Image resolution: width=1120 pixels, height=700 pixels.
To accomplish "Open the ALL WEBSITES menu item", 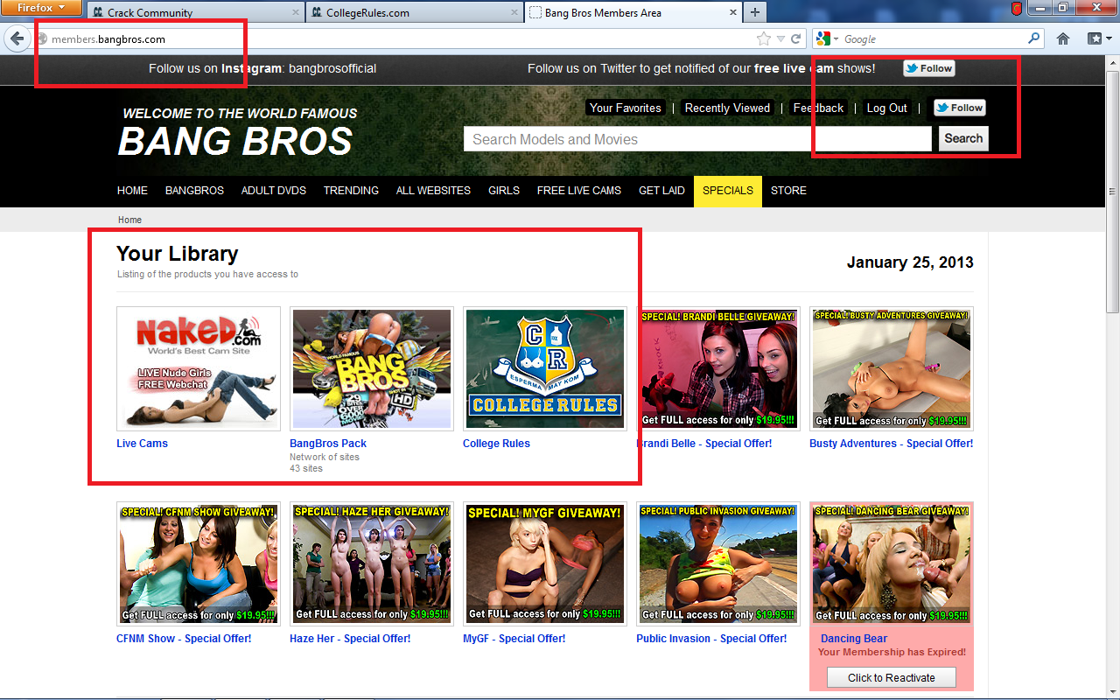I will 433,191.
